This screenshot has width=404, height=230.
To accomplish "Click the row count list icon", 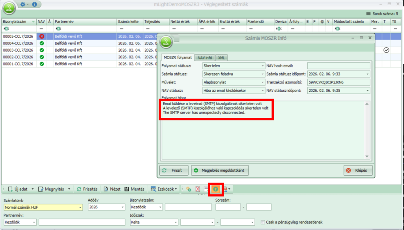I will [x=368, y=13].
